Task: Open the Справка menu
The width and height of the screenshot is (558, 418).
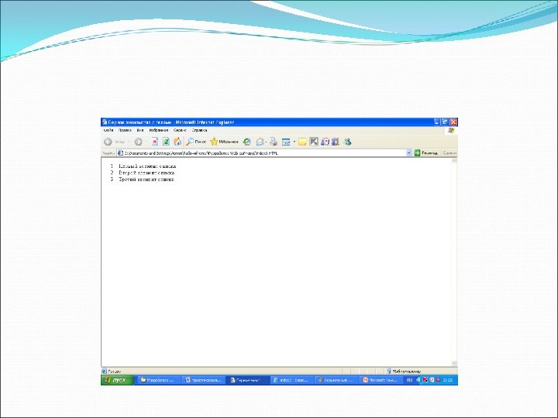Action: pyautogui.click(x=199, y=131)
